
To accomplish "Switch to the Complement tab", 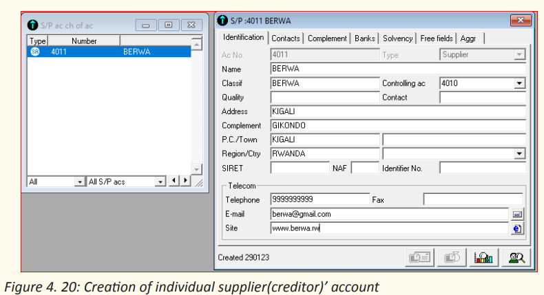I will (327, 39).
